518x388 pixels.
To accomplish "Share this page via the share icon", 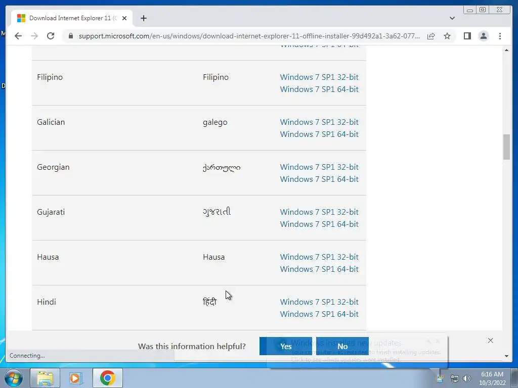I will click(431, 36).
